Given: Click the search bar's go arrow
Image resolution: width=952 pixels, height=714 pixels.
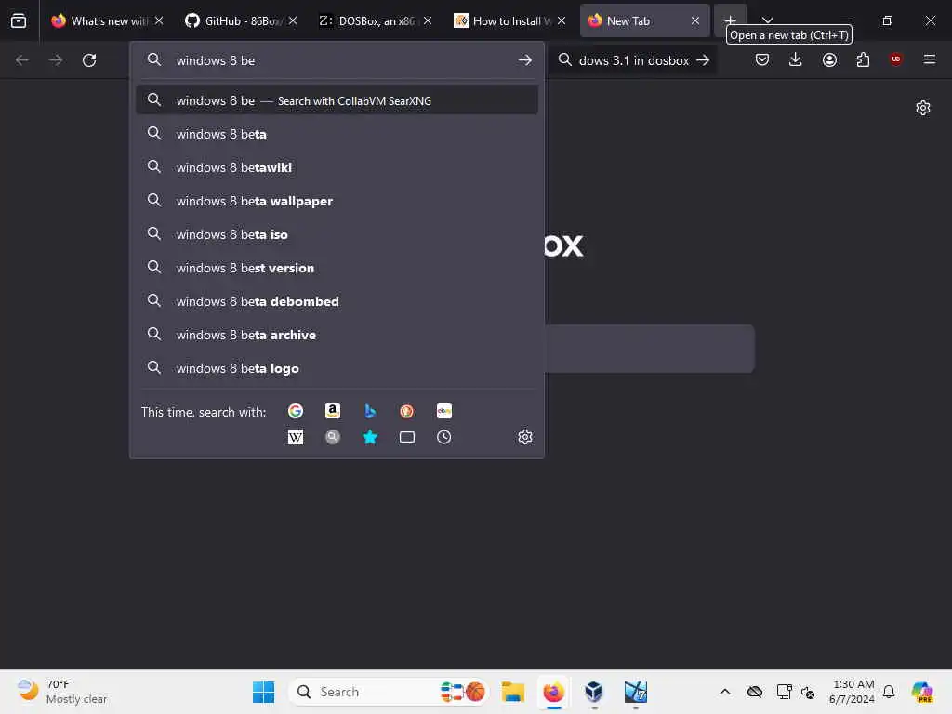Looking at the screenshot, I should tap(703, 60).
